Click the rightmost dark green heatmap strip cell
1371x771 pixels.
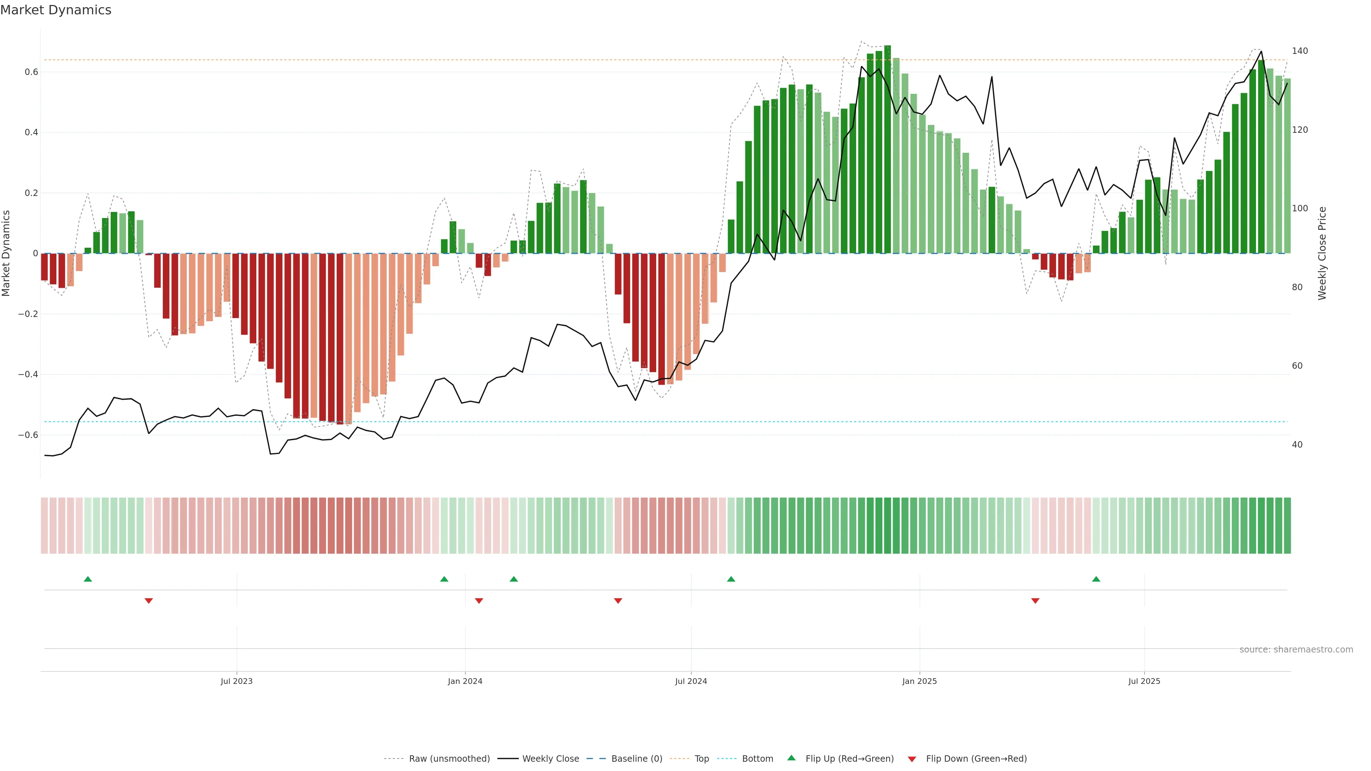(x=1287, y=526)
